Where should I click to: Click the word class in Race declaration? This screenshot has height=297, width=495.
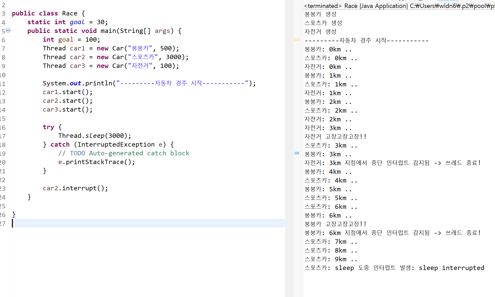[48, 13]
